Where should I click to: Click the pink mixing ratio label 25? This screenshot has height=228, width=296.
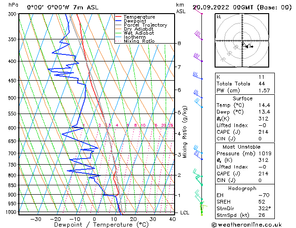(170, 125)
